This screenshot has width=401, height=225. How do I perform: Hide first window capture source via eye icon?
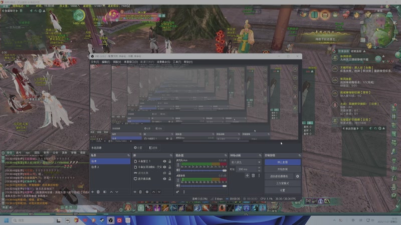[x=164, y=161]
